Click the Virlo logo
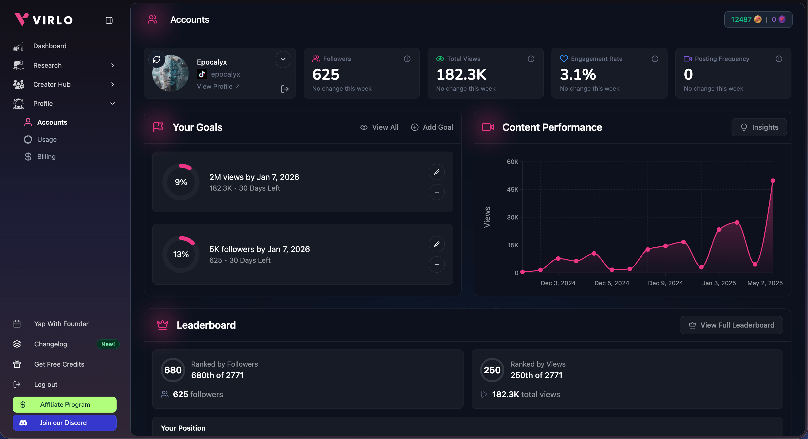This screenshot has height=439, width=808. tap(43, 20)
